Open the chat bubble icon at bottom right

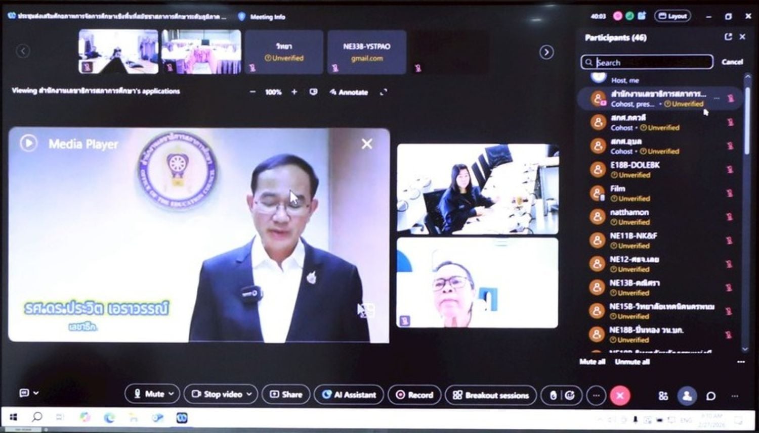tap(711, 396)
